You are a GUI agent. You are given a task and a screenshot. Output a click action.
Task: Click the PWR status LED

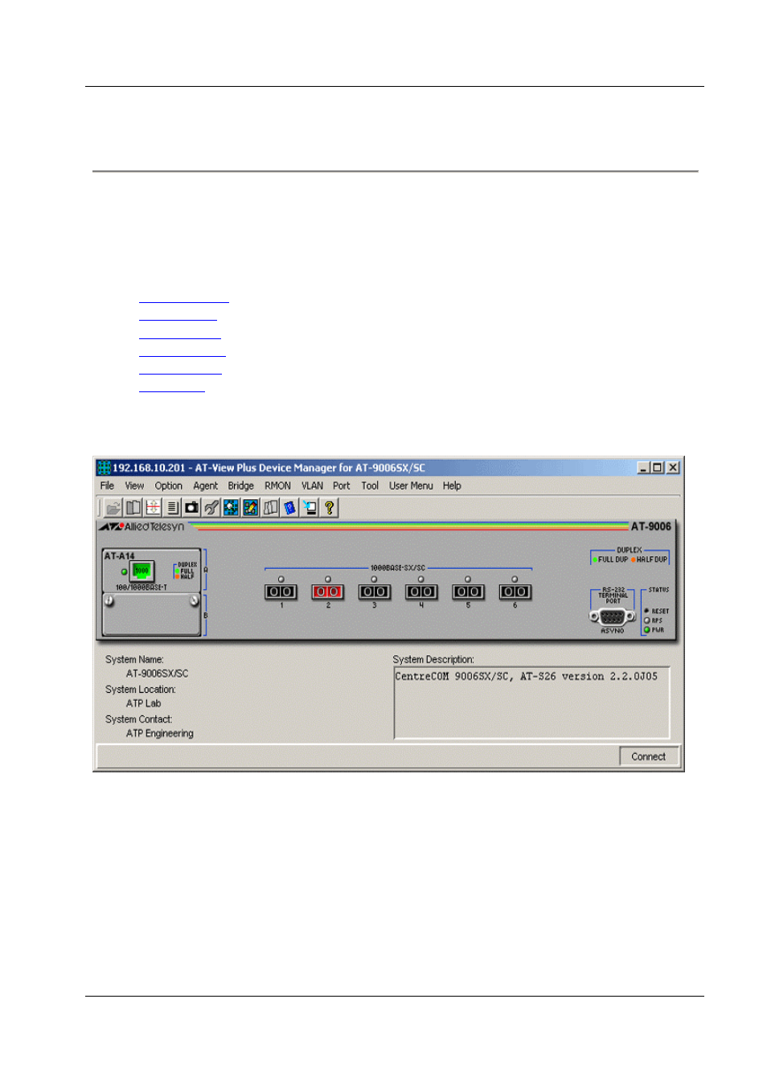pos(646,630)
